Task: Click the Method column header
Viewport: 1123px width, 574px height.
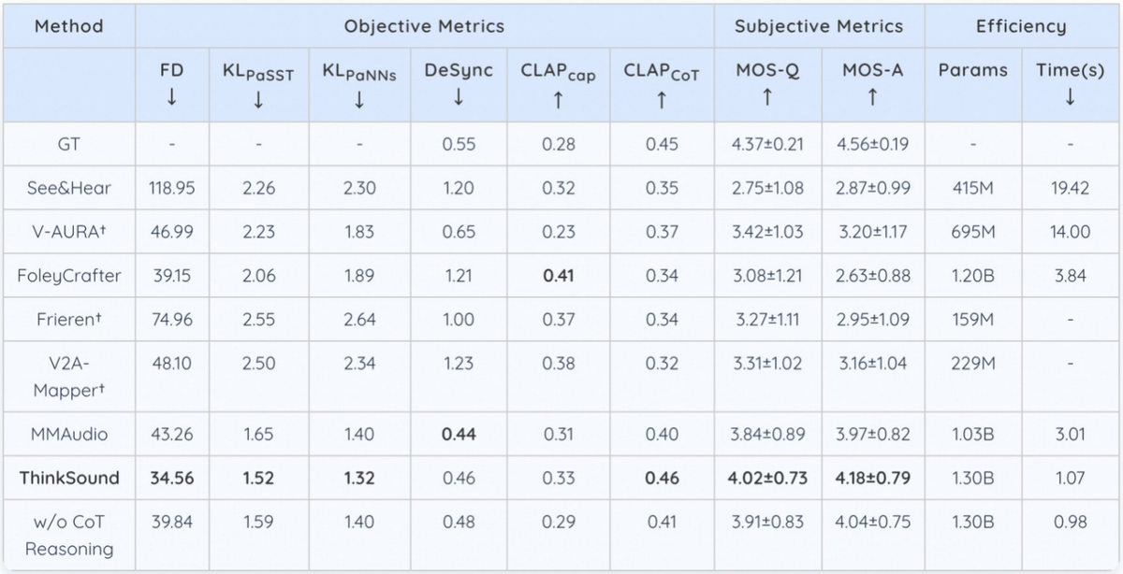Action: 68,25
